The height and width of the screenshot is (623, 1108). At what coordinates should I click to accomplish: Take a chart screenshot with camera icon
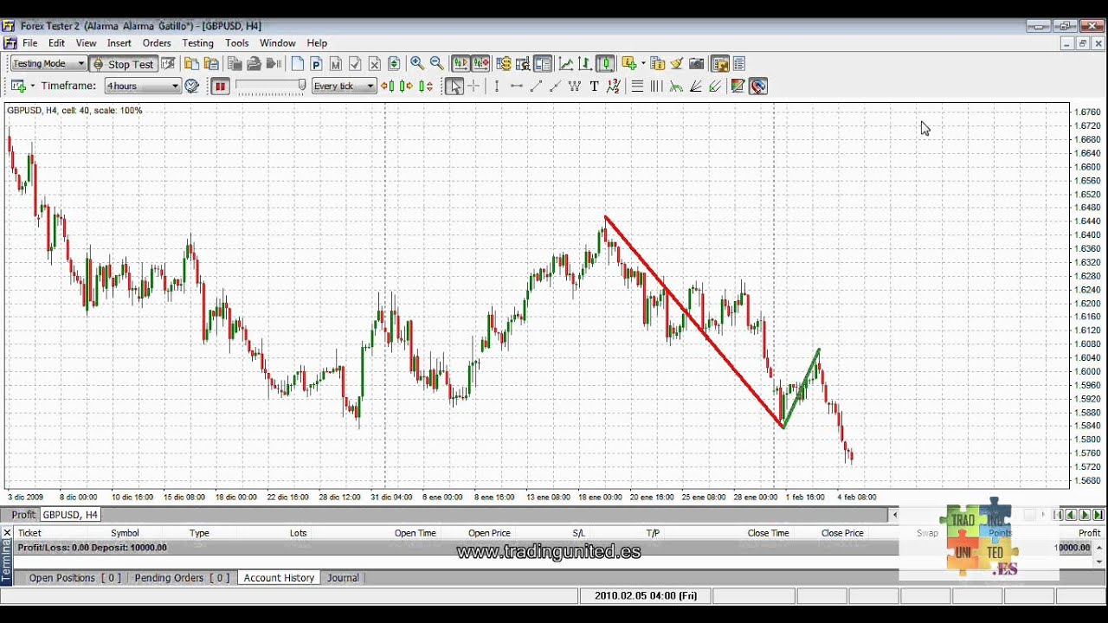click(x=697, y=63)
